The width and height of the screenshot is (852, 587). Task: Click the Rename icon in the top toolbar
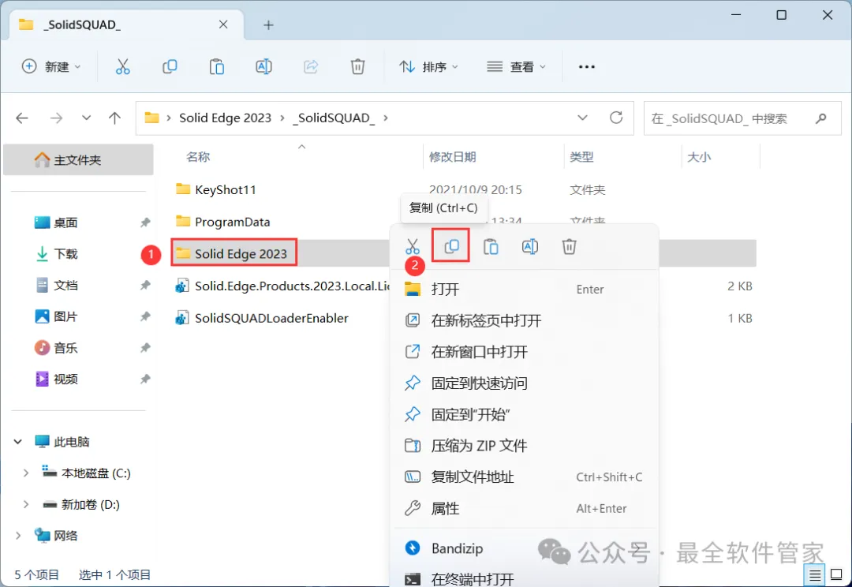point(263,67)
